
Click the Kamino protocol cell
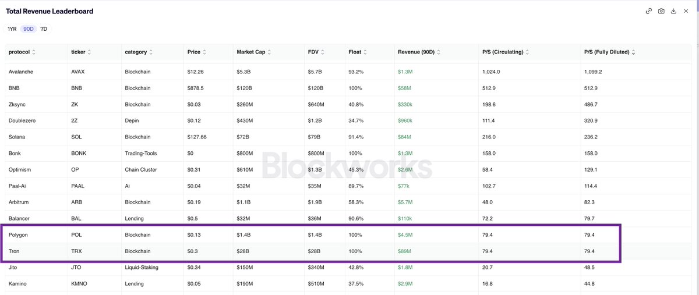click(x=18, y=283)
